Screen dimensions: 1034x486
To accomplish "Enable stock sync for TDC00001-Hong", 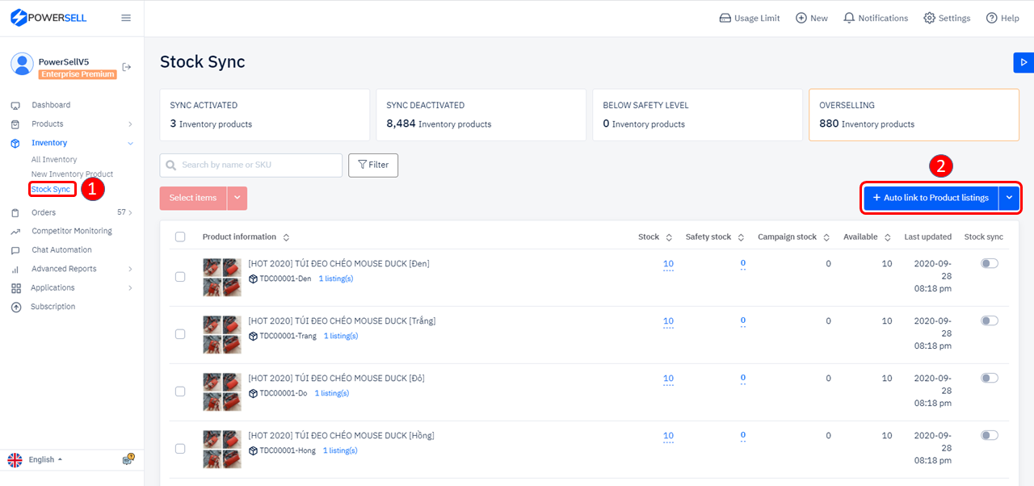I will click(990, 435).
